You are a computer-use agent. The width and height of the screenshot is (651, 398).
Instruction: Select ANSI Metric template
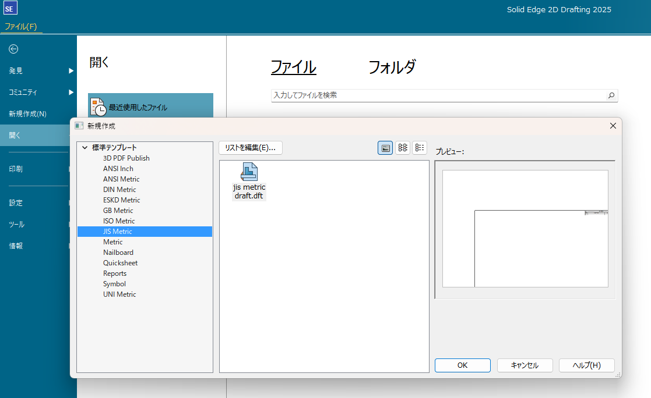(121, 179)
